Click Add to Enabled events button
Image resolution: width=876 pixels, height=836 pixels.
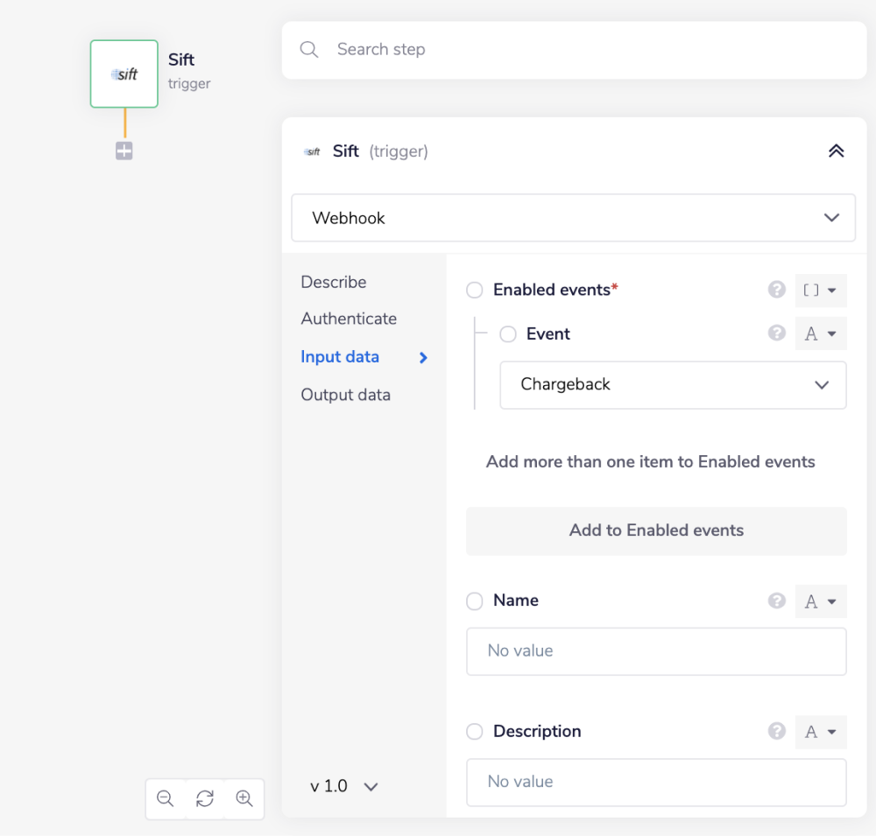pyautogui.click(x=656, y=530)
